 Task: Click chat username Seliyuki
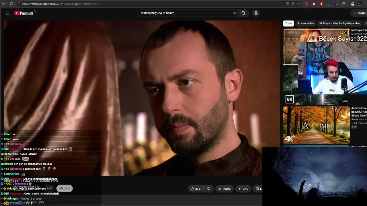(x=15, y=159)
